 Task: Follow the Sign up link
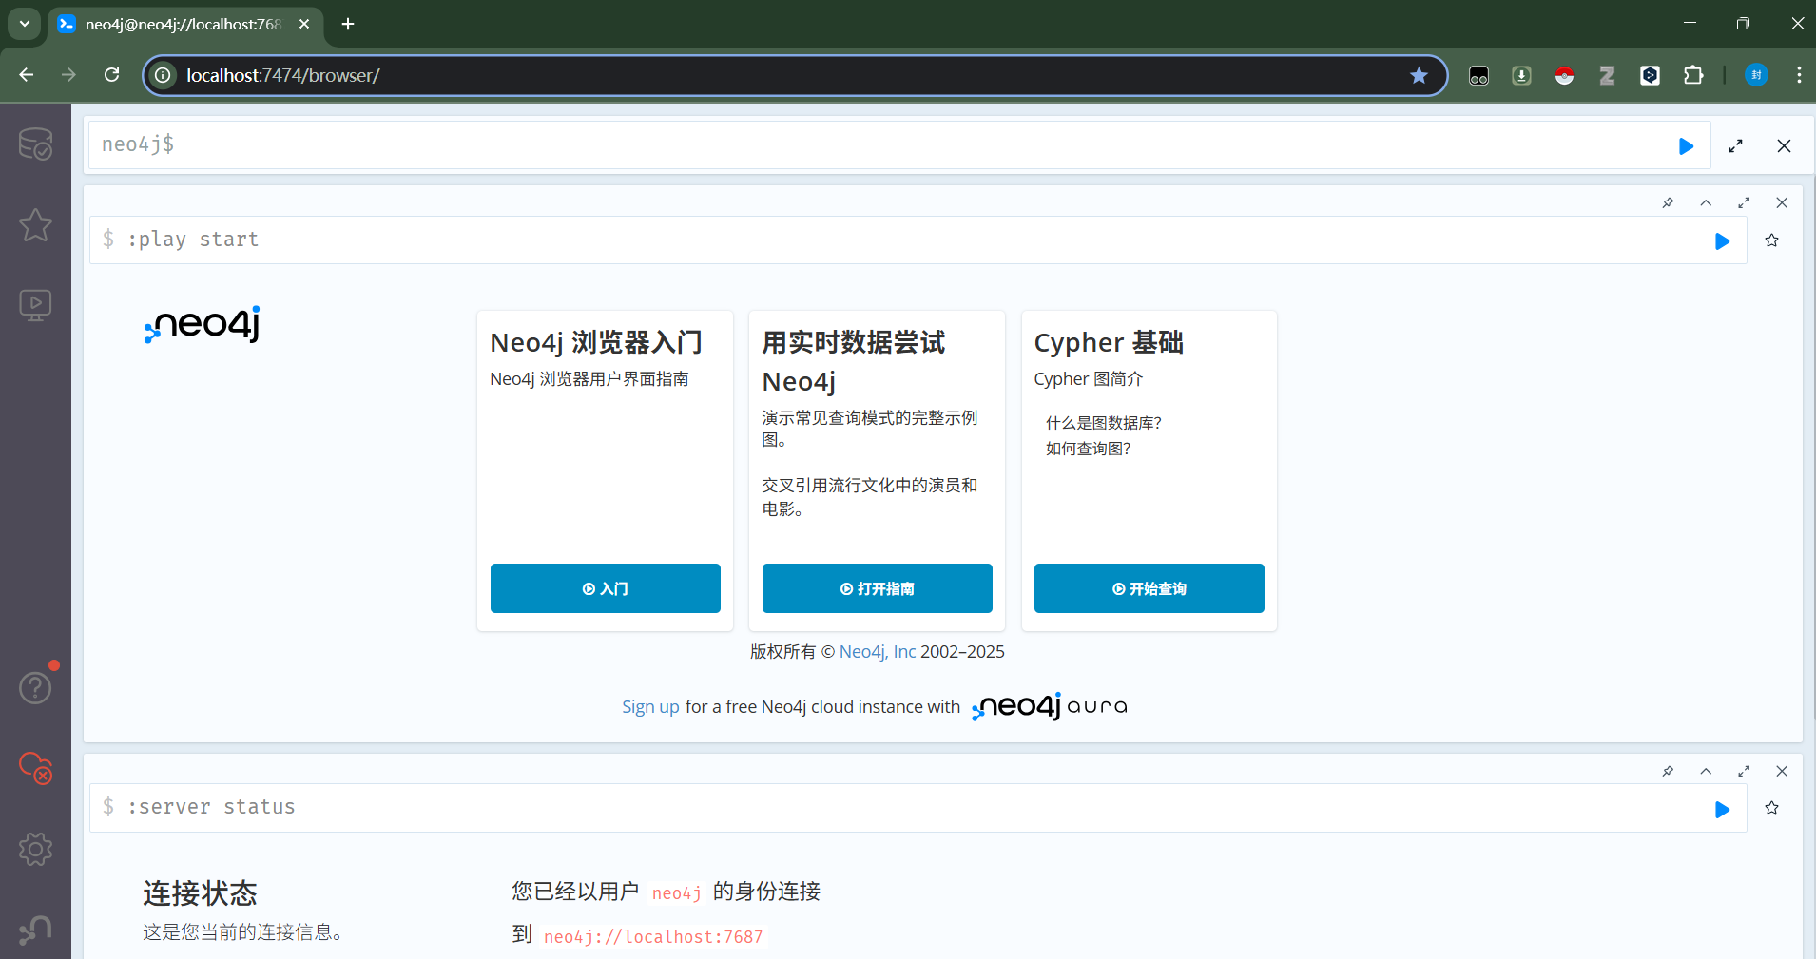[650, 707]
